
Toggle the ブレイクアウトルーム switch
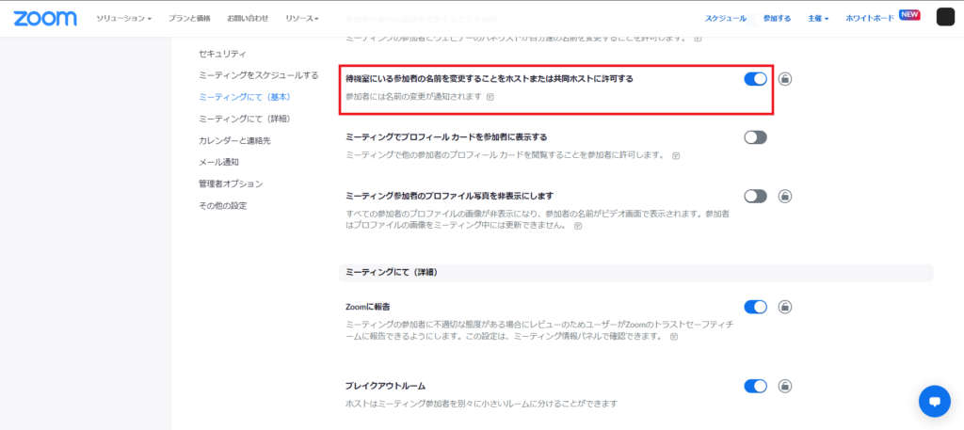(755, 386)
